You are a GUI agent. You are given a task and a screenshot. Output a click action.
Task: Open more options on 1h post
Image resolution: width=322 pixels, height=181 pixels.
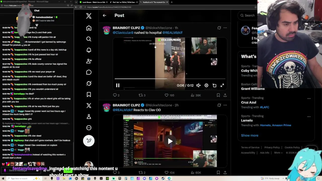(225, 28)
